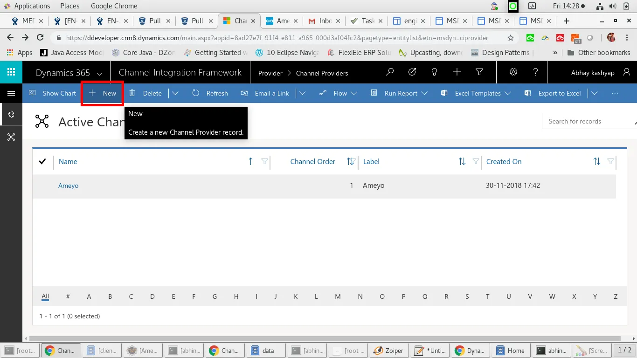Select the puzzle piece sidebar icon

pos(11,114)
